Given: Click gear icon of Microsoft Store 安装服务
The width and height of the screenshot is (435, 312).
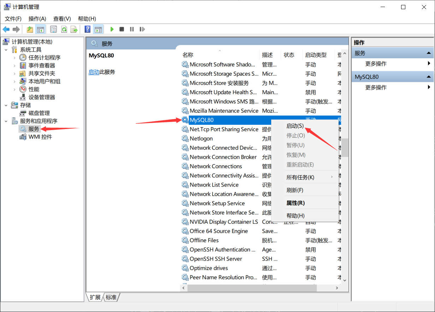Looking at the screenshot, I should (x=185, y=83).
